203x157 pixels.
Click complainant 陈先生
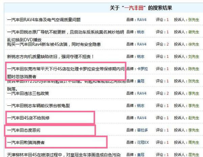194,69
